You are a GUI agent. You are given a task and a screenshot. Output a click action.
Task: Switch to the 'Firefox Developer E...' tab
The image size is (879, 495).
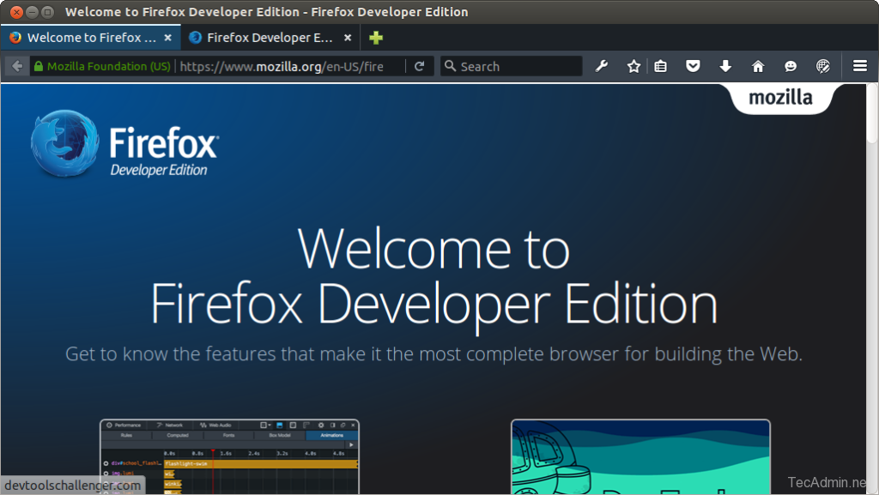[x=264, y=38]
